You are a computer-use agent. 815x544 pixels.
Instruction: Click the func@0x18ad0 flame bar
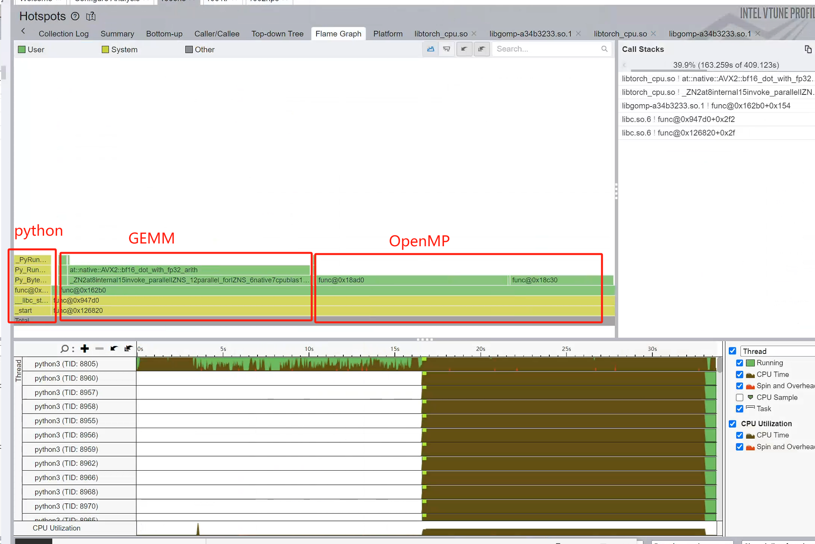(412, 280)
